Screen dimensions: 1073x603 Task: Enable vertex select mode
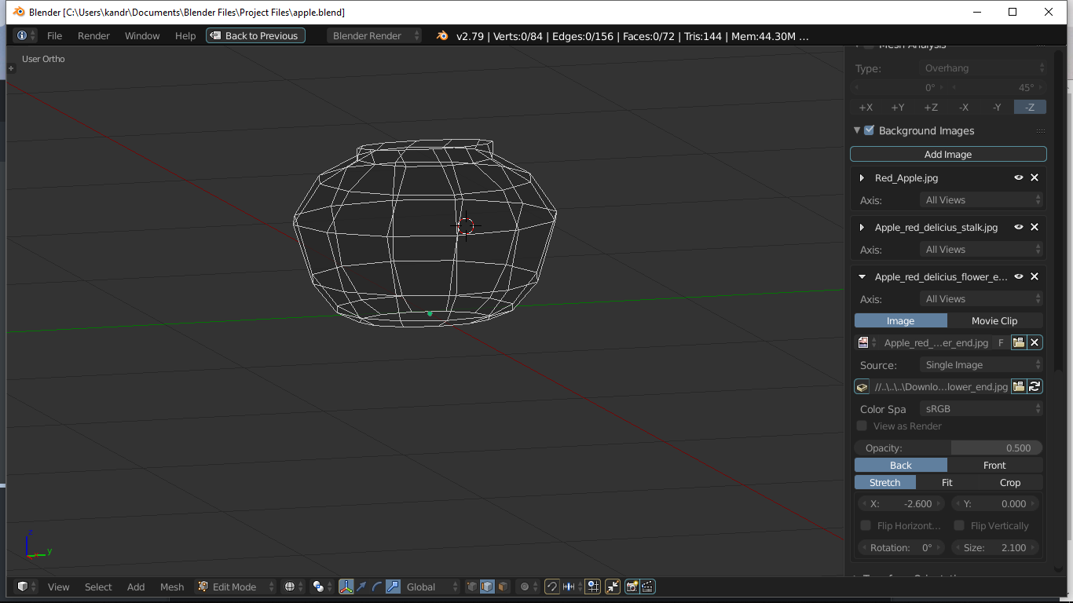[x=471, y=587]
